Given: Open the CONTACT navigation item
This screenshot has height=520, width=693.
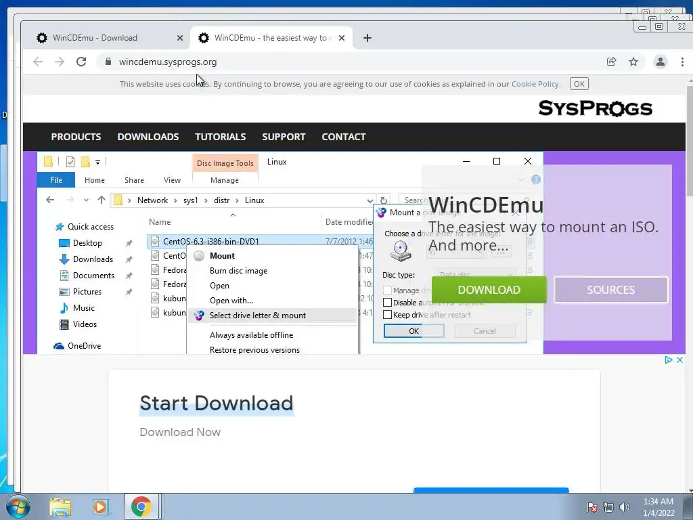Looking at the screenshot, I should pos(344,137).
